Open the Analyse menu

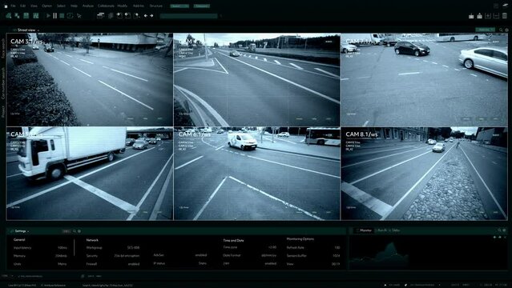88,6
